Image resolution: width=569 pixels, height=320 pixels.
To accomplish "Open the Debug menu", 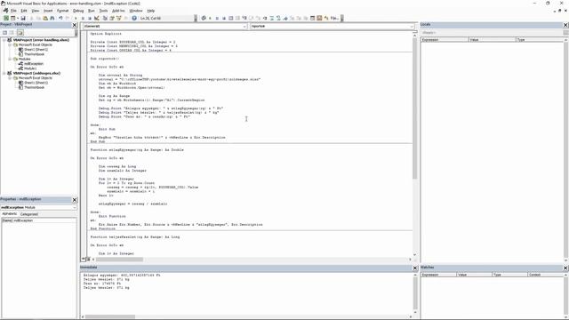I will [78, 11].
